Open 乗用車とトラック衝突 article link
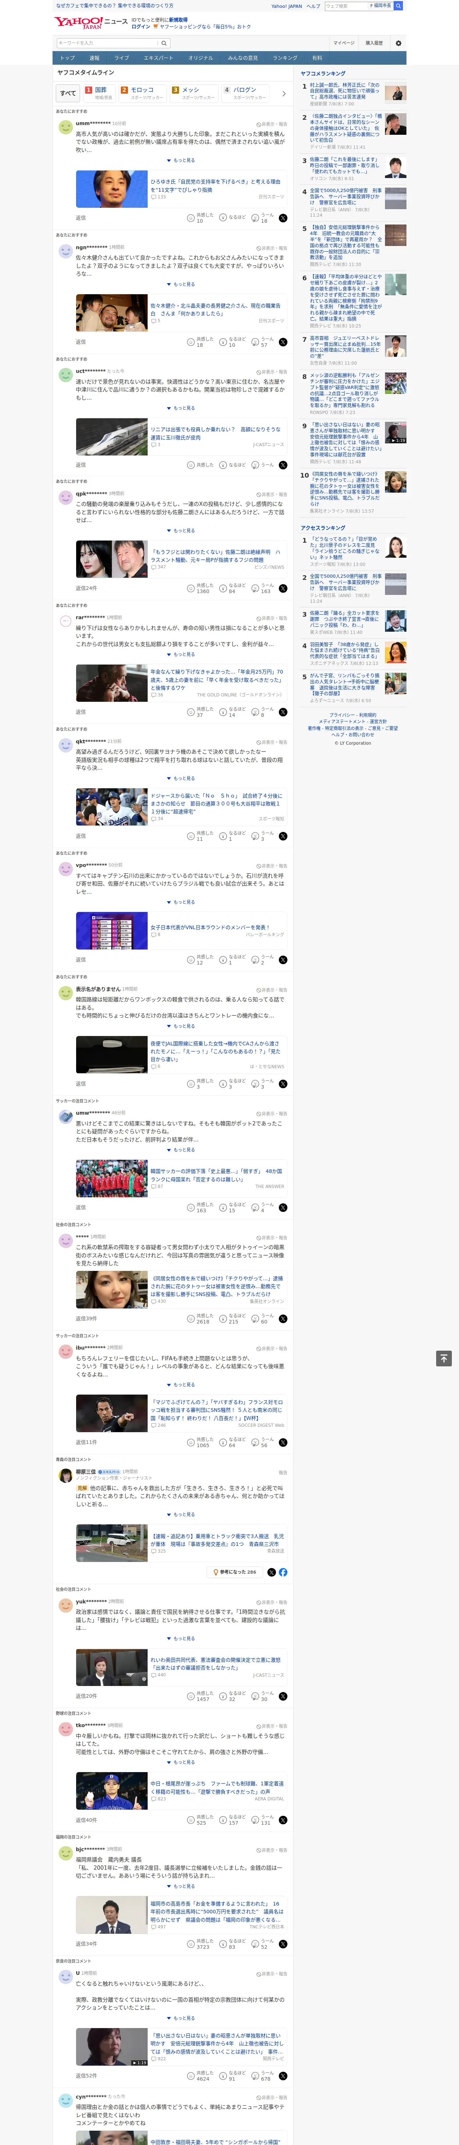The width and height of the screenshot is (459, 2145). point(217,1540)
